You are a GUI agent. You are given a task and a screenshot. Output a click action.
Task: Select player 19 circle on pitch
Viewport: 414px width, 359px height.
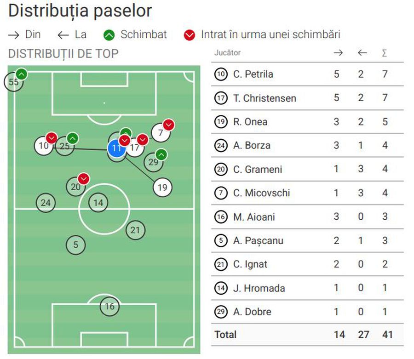162,188
